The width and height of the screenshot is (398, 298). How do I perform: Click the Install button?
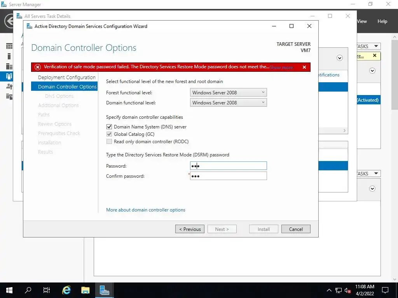pos(264,229)
